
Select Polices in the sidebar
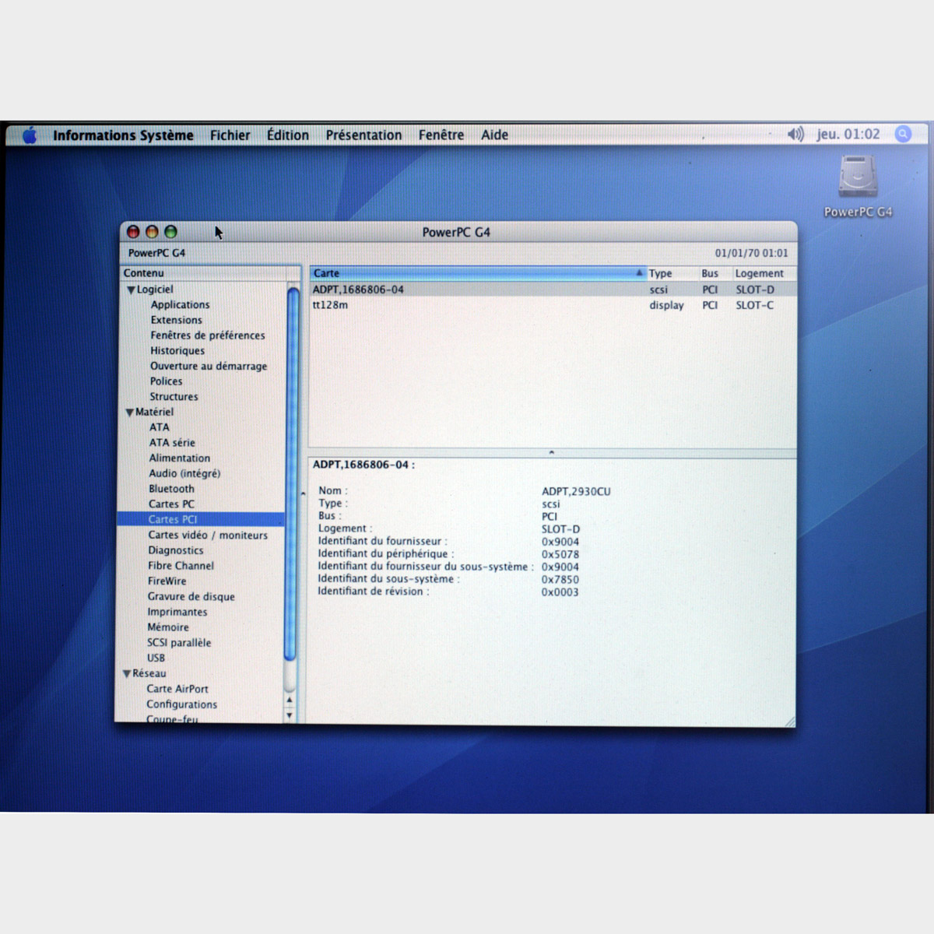coord(167,381)
